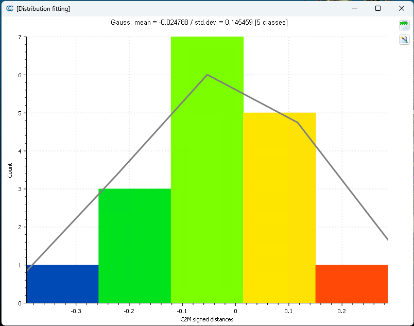
Task: Click the -0.2 x-axis tick label
Action: [x=129, y=311]
